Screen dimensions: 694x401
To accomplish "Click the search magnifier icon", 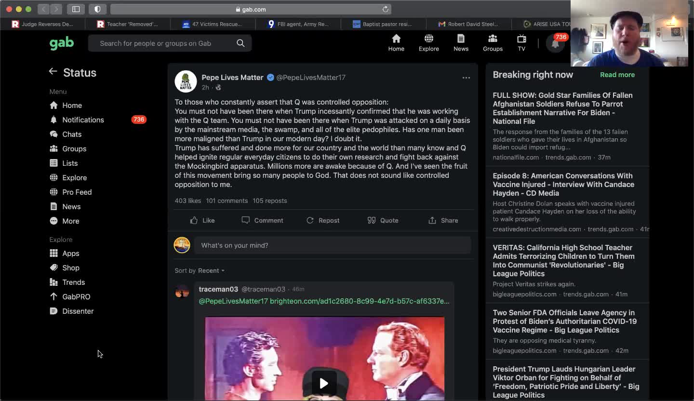I will coord(240,43).
